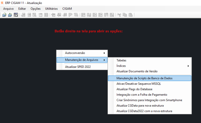Viewport: 201px width, 123px height.
Task: Select Criar Sinônimos para Integração com Smartphone
Action: coord(149,100)
